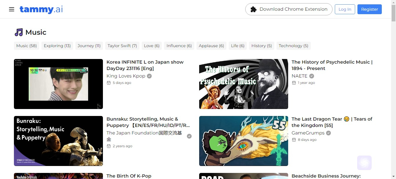This screenshot has height=179, width=396.
Task: Choose the Love (6) tag
Action: click(152, 46)
